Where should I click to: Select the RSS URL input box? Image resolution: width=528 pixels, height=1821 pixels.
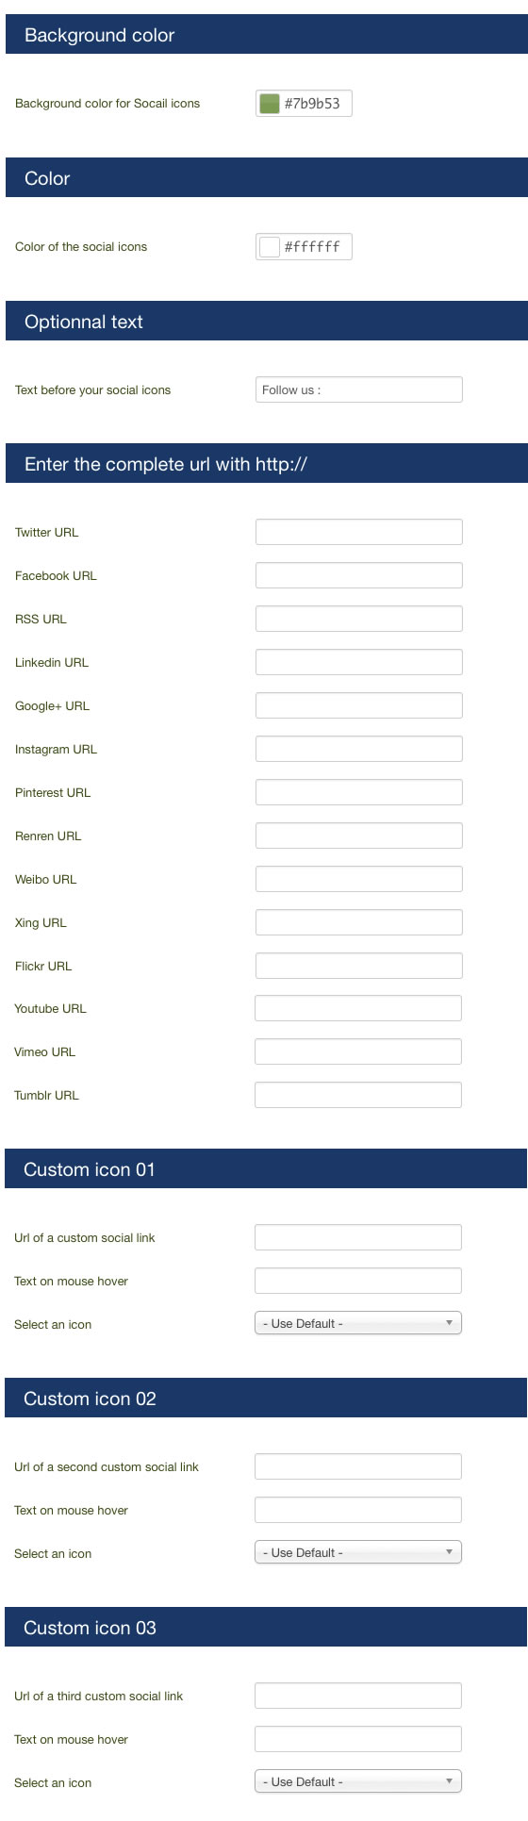click(359, 619)
